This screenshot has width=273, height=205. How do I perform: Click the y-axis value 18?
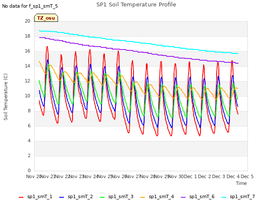pos(27,36)
